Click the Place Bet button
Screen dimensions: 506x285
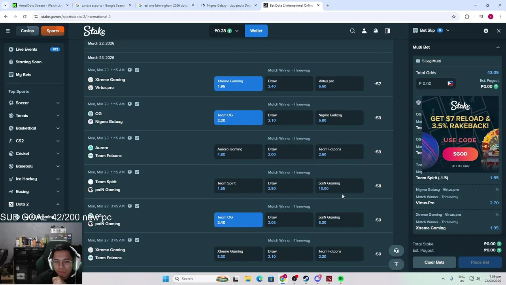(x=480, y=262)
